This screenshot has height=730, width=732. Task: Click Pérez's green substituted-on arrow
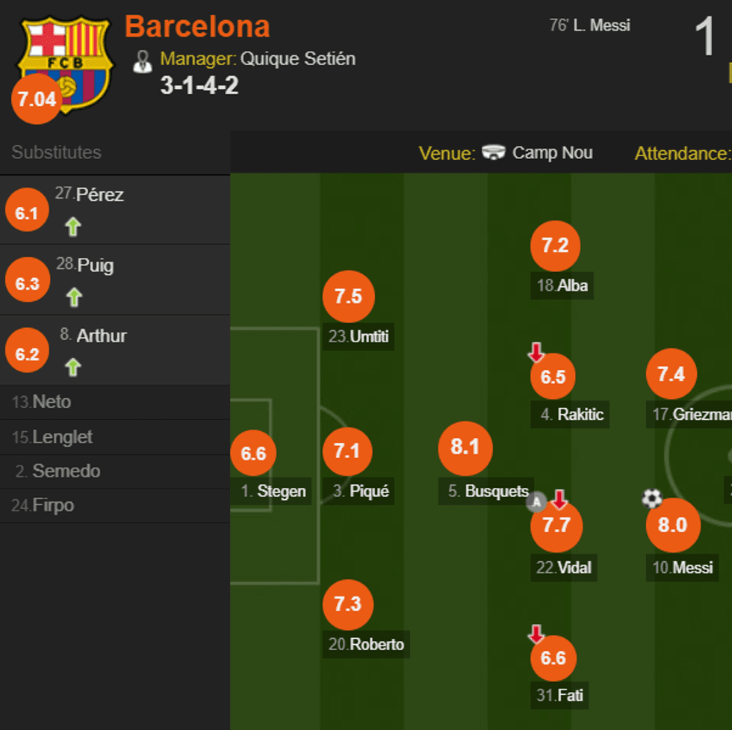[72, 227]
